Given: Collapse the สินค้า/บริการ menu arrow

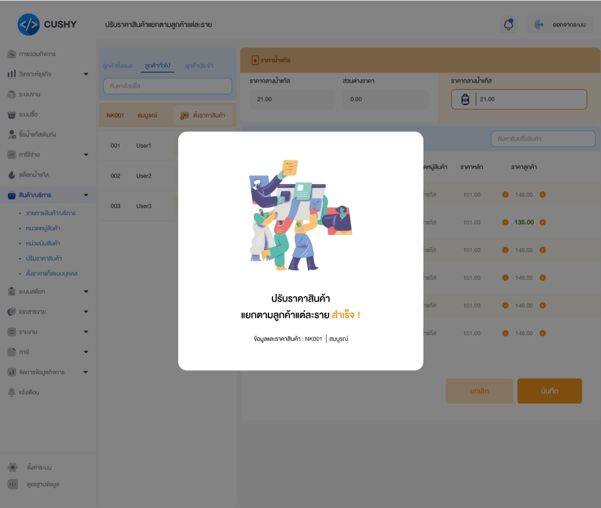Looking at the screenshot, I should (86, 195).
